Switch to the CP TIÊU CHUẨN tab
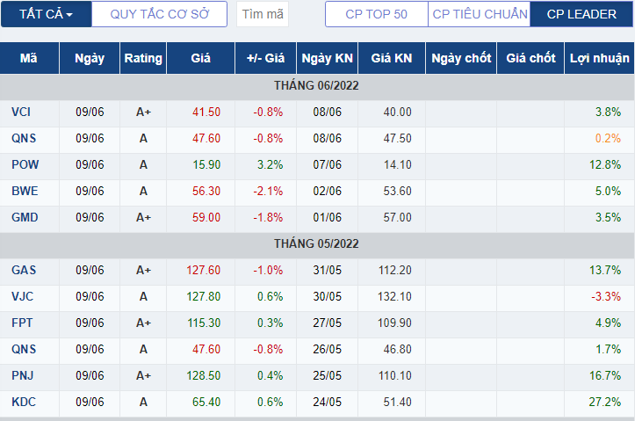 [480, 14]
